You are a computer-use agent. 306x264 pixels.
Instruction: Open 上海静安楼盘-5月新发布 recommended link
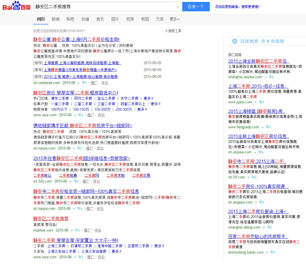pyautogui.click(x=80, y=70)
